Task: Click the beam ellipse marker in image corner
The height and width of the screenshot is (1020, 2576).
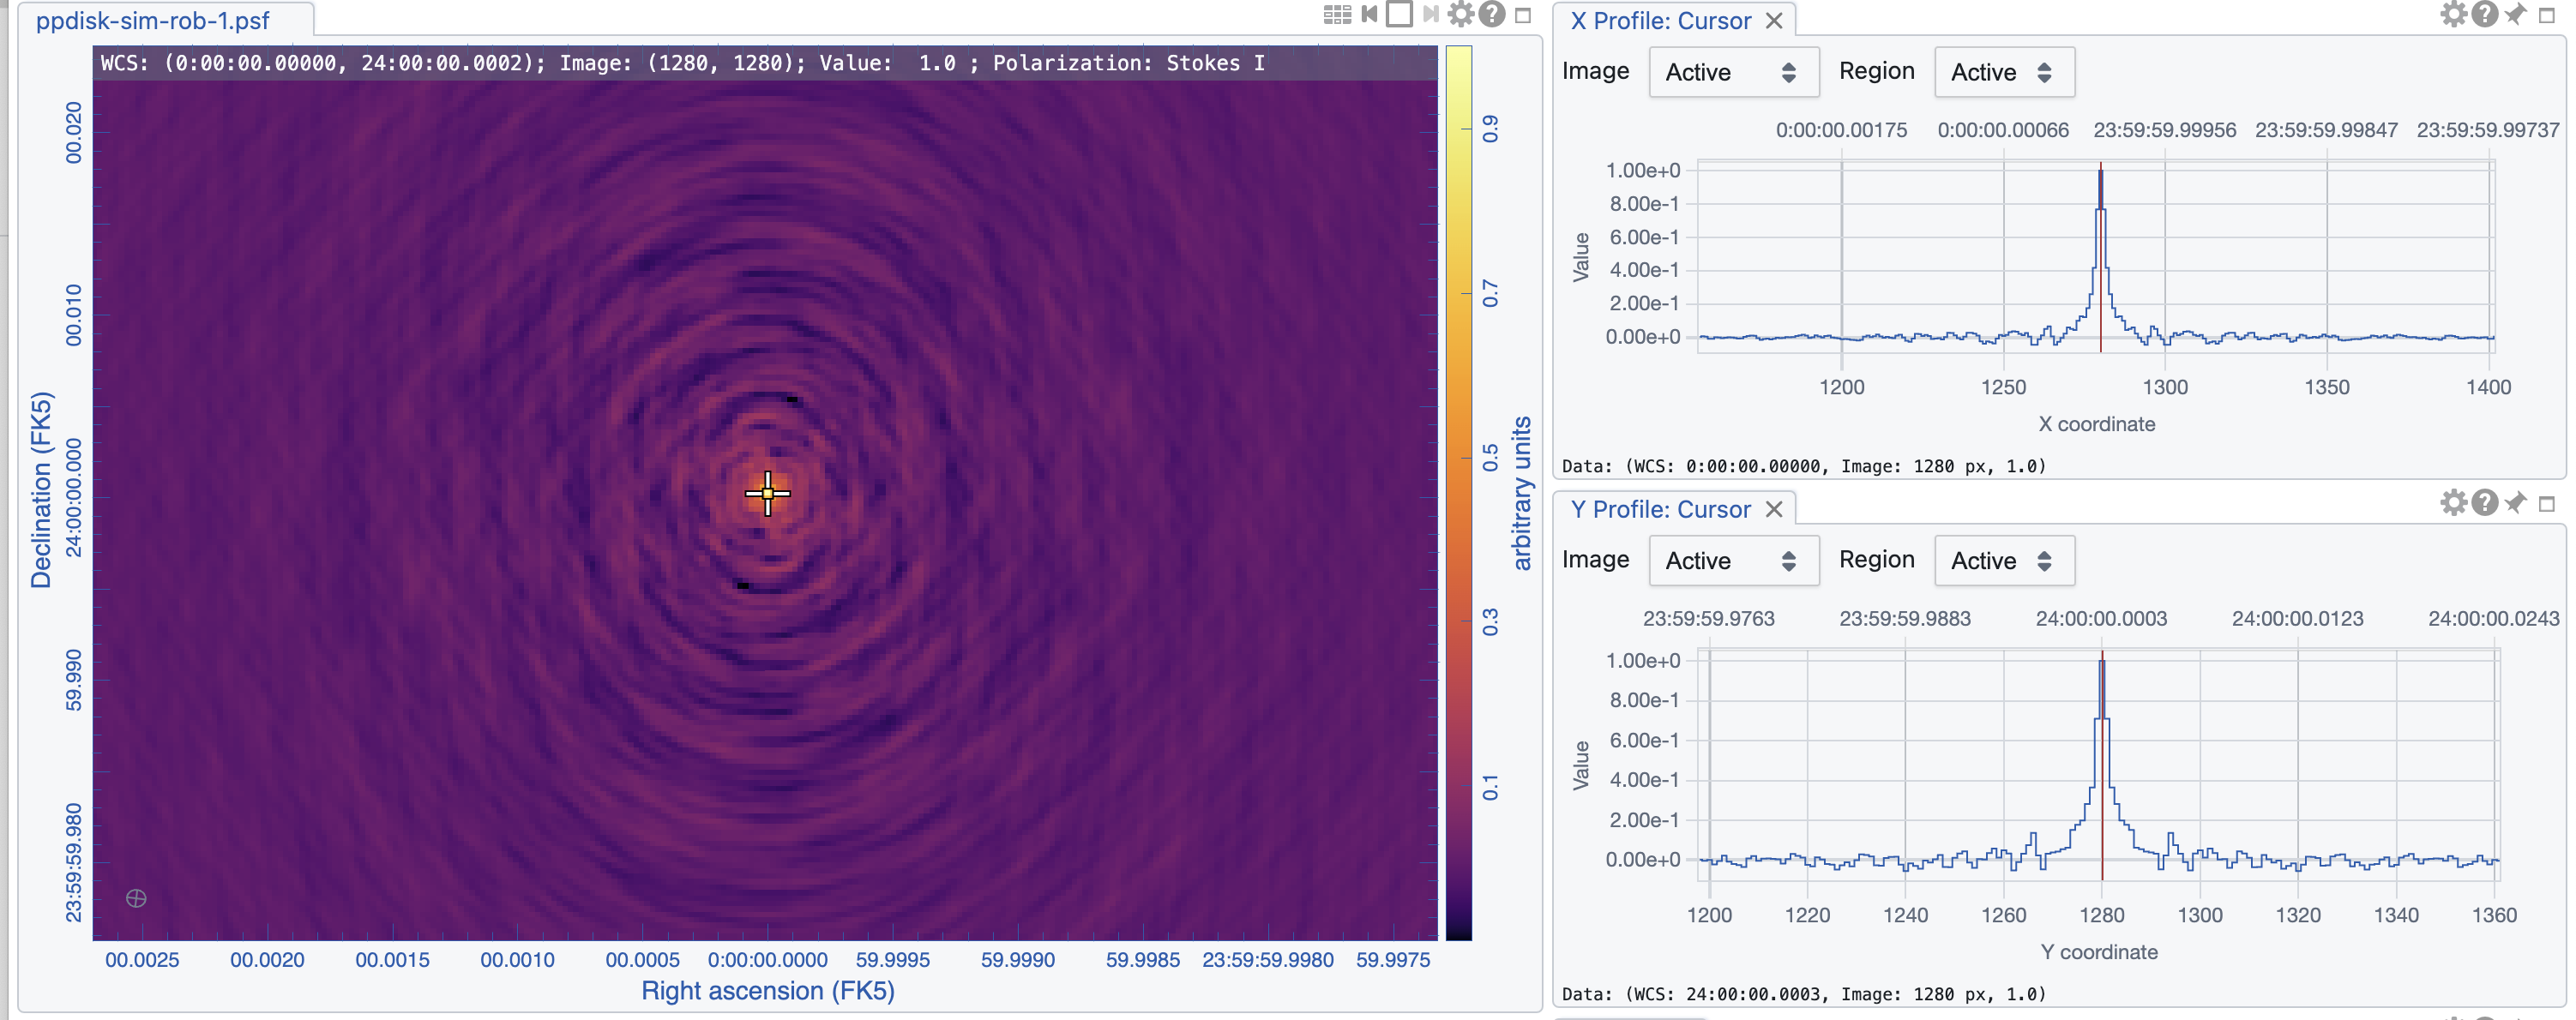Action: click(x=136, y=898)
